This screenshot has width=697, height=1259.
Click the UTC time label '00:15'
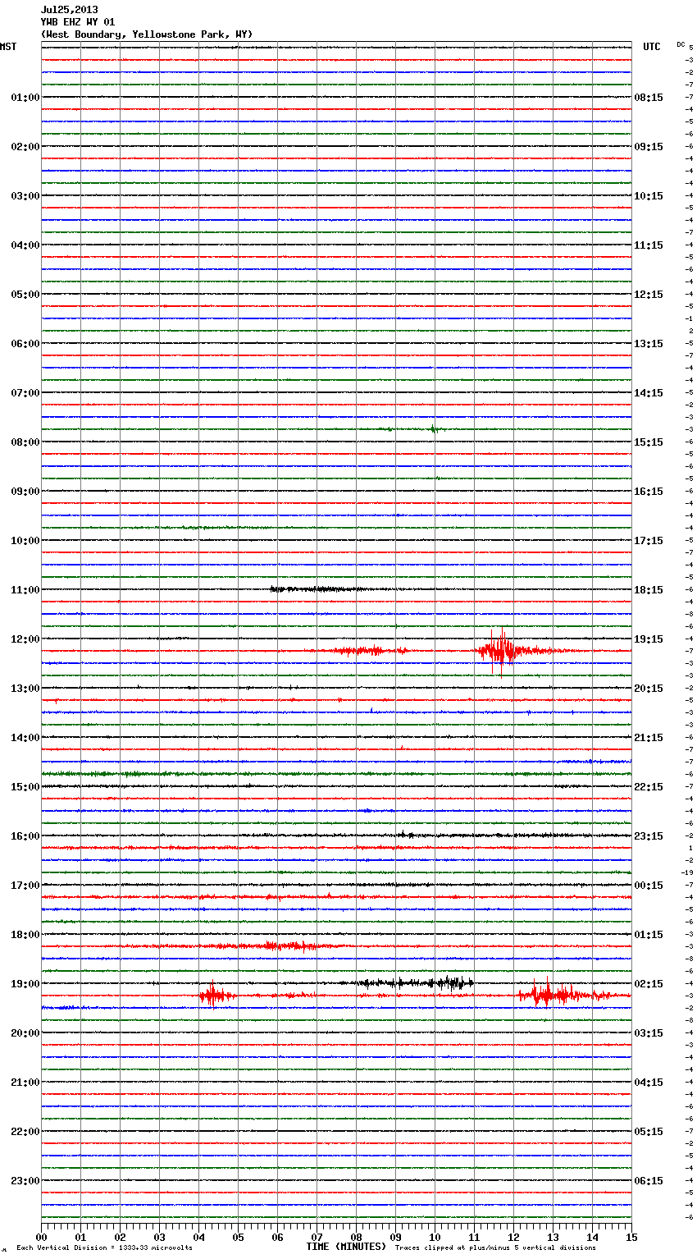[649, 886]
